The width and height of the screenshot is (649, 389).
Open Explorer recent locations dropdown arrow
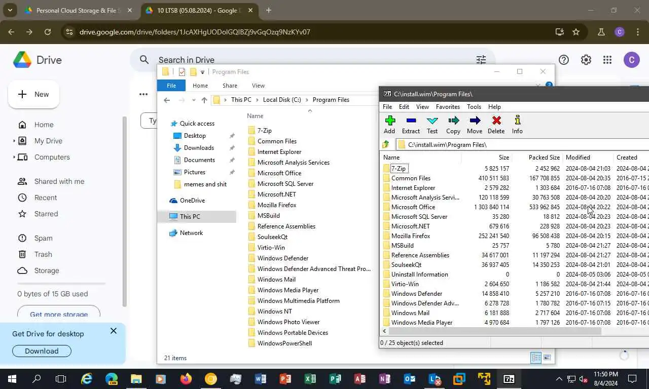pos(194,100)
